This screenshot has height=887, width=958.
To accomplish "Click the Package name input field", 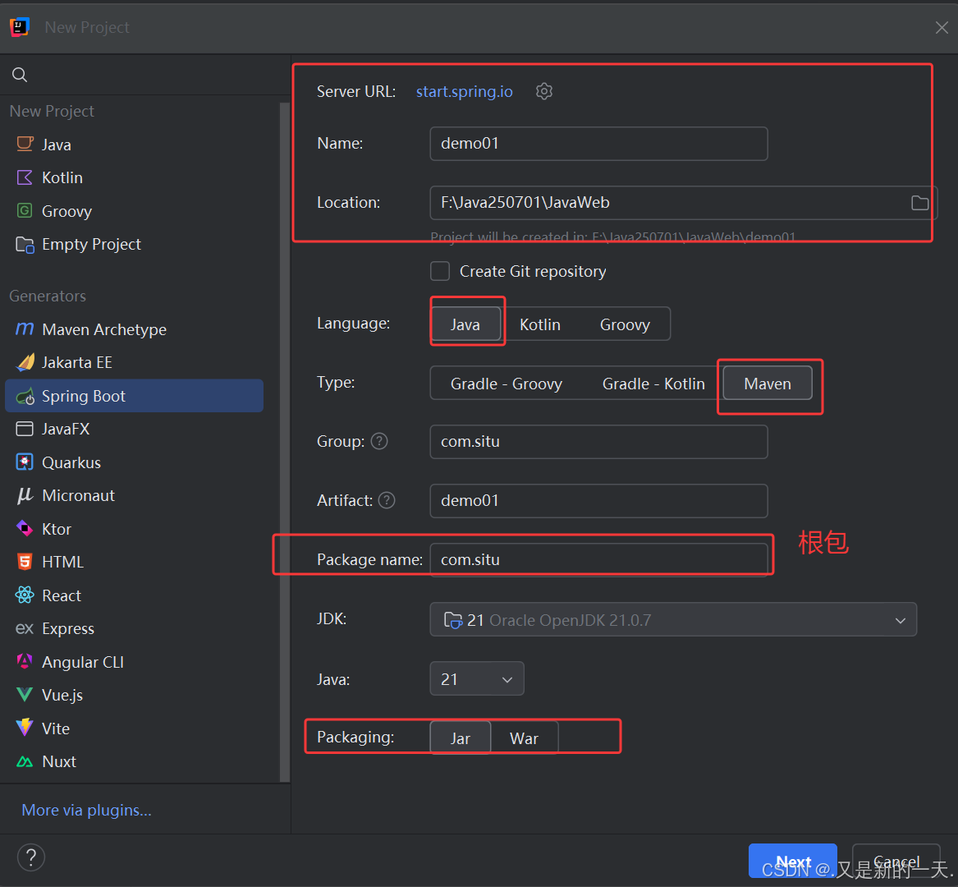I will pyautogui.click(x=598, y=559).
